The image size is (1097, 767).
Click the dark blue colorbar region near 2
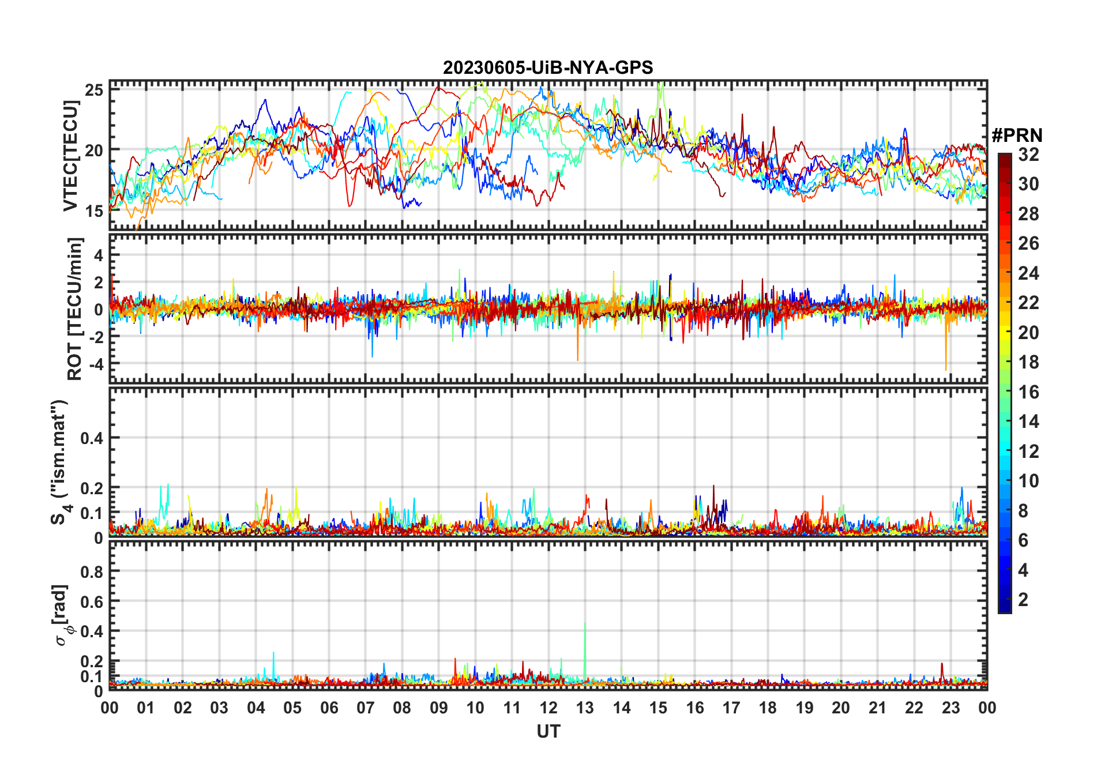click(1005, 600)
